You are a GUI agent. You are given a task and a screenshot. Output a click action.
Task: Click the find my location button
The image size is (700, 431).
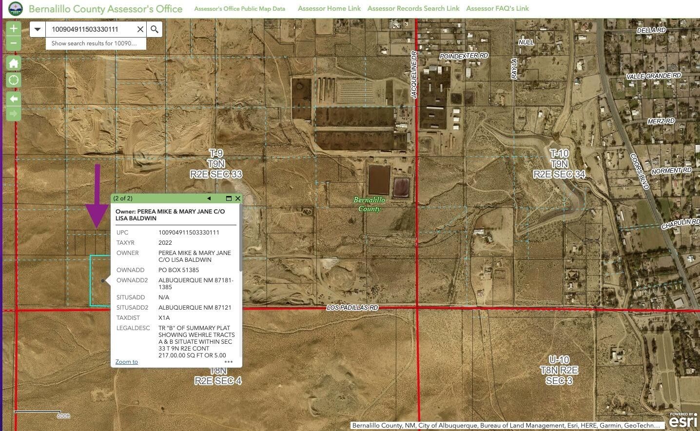[x=14, y=80]
